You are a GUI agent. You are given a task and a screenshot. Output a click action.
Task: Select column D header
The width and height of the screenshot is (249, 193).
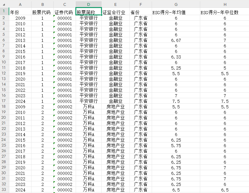(89, 4)
